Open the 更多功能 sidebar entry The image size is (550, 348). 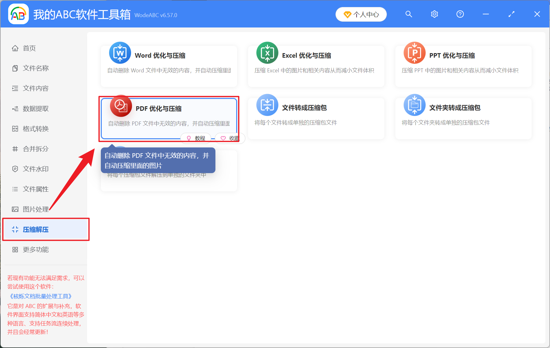(36, 249)
